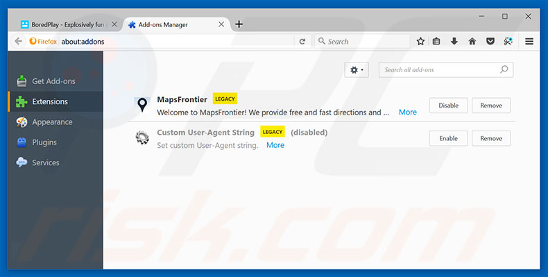Go back with the back arrow button

tap(18, 41)
